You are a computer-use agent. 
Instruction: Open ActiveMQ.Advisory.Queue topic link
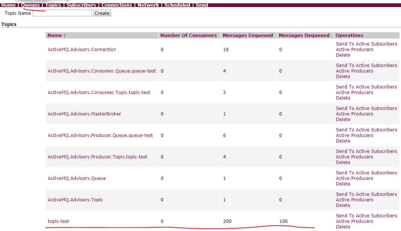tap(77, 178)
